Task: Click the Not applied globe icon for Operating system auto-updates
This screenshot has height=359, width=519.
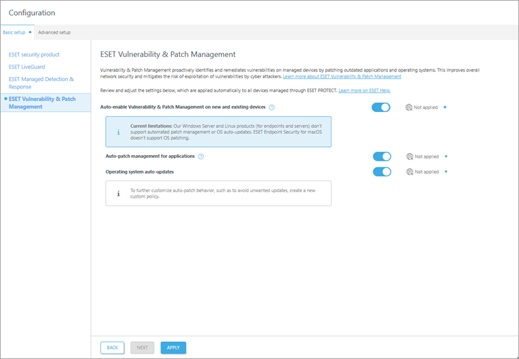Action: (x=410, y=172)
